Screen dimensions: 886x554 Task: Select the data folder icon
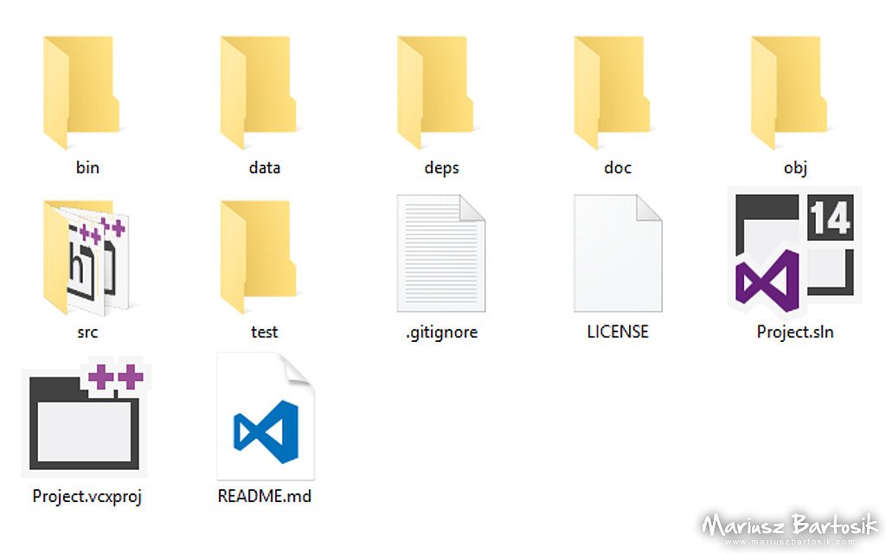pos(258,92)
